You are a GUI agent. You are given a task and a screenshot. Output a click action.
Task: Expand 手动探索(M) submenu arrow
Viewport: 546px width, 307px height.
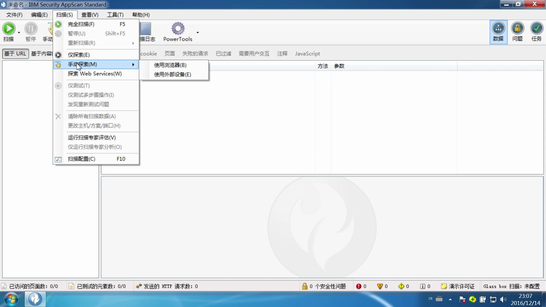click(x=133, y=65)
